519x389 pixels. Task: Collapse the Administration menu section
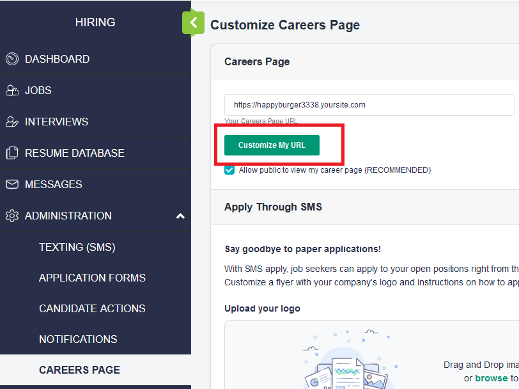[181, 216]
